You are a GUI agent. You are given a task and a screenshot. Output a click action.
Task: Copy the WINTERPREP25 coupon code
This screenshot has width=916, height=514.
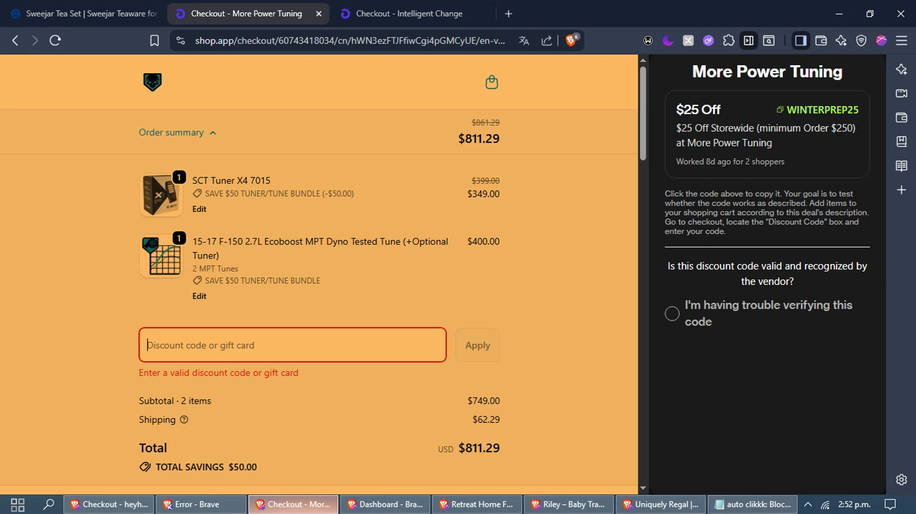coord(818,110)
